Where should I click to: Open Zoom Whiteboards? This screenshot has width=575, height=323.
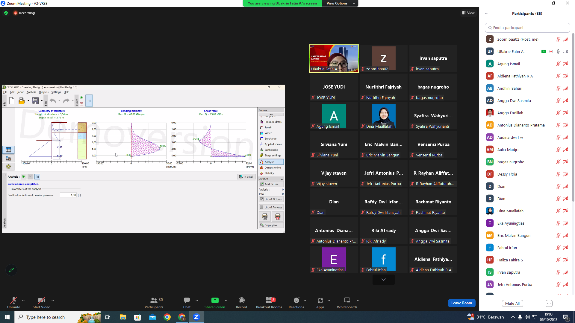347,303
